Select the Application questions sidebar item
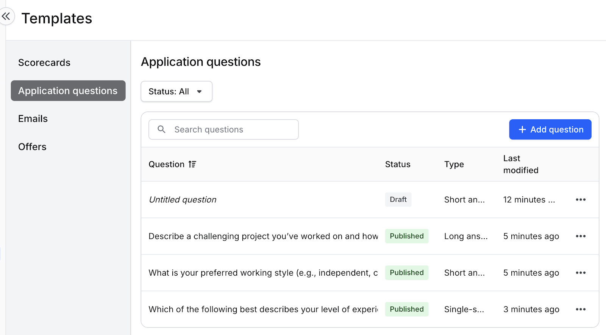This screenshot has height=335, width=606. [x=68, y=91]
